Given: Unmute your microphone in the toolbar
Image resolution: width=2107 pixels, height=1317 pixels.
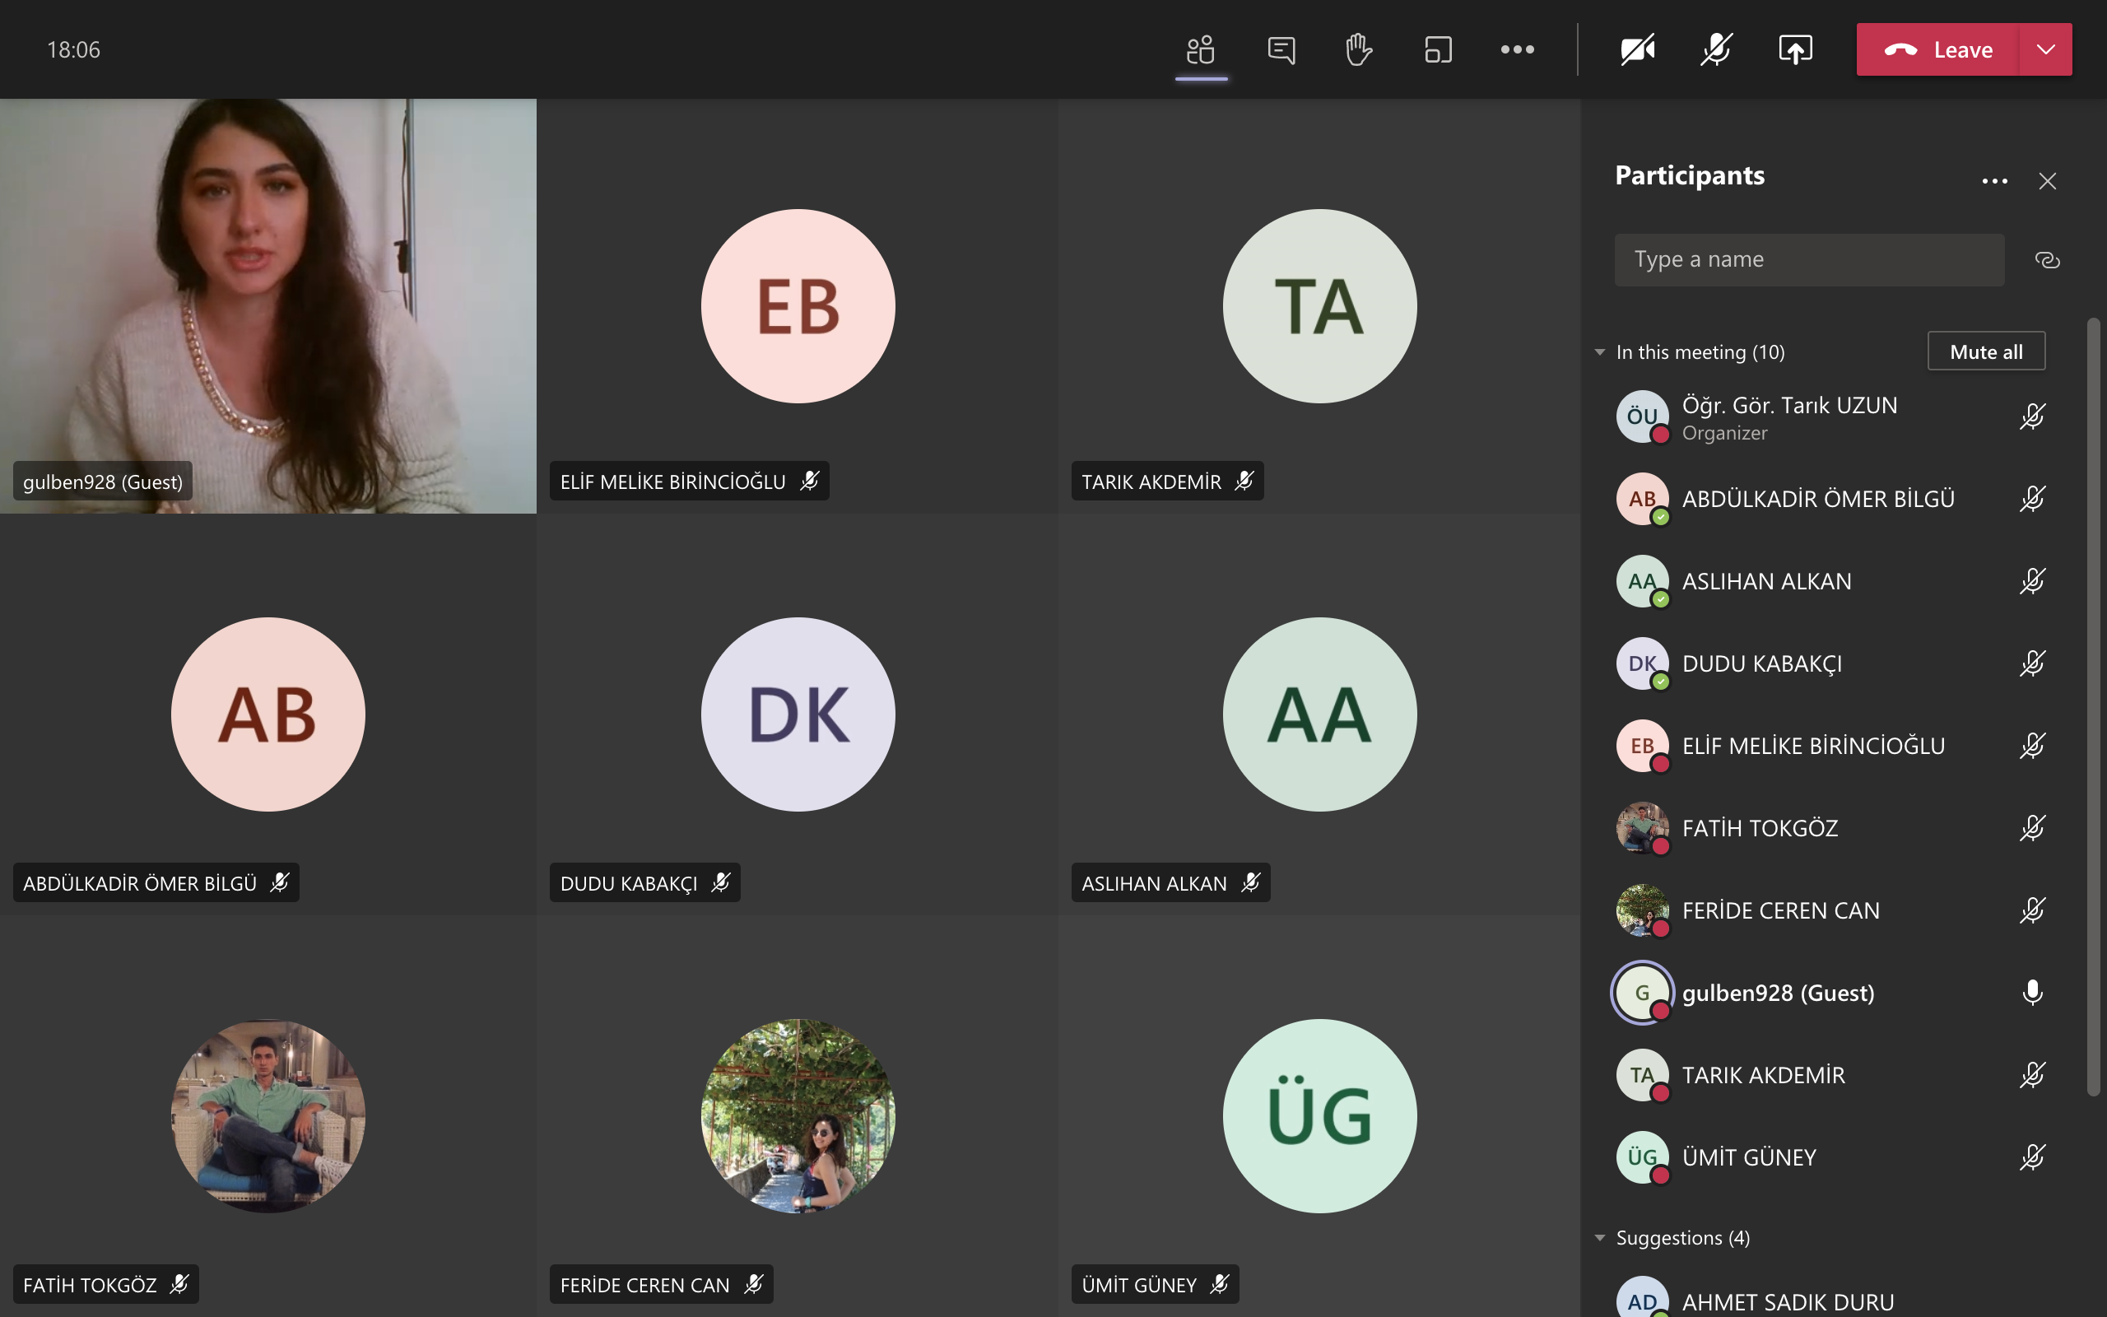Looking at the screenshot, I should 1716,49.
